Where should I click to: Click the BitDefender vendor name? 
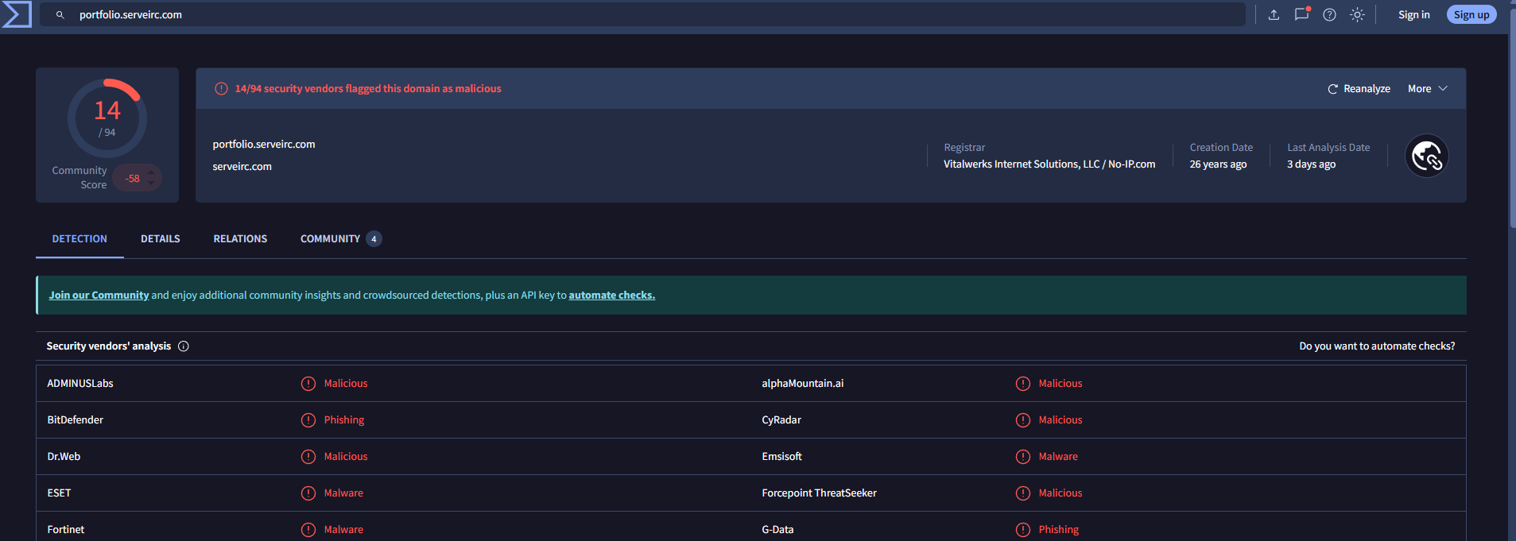point(76,419)
